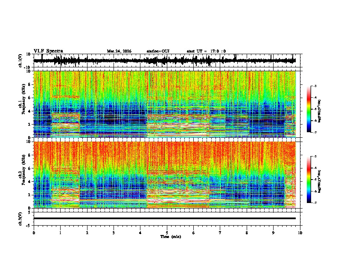Click the time axis tick label "7"
This screenshot has height=261, width=338.
pos(220,232)
